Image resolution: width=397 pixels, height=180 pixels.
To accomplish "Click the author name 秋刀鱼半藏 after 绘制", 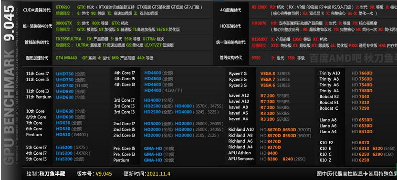I will (52, 174).
